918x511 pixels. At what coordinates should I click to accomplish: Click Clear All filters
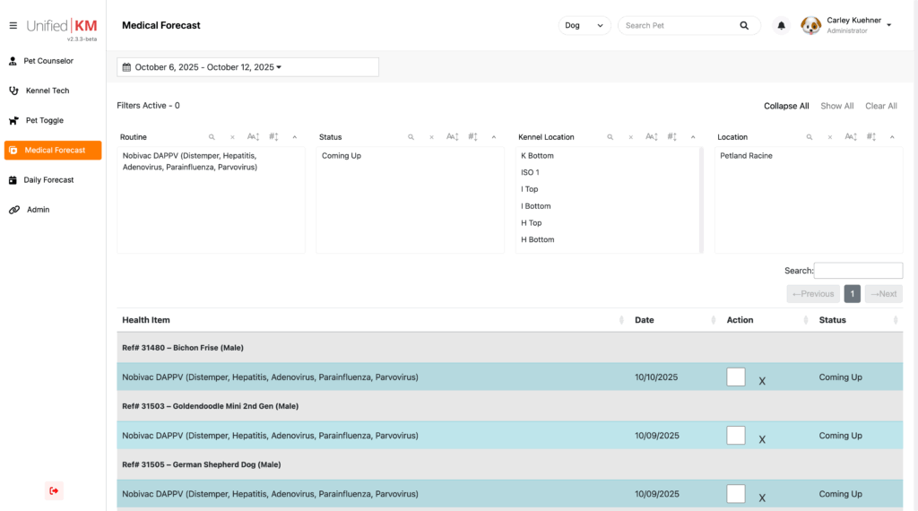(881, 106)
